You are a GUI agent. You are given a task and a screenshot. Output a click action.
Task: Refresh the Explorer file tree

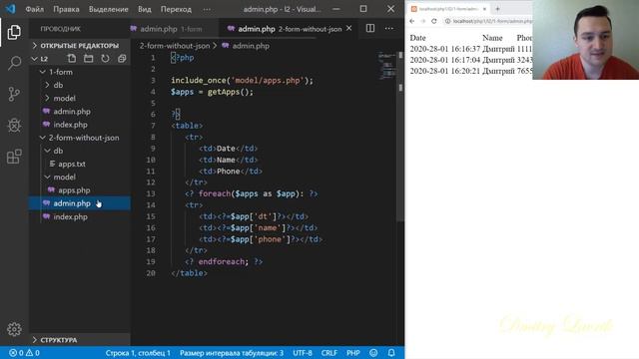(105, 59)
